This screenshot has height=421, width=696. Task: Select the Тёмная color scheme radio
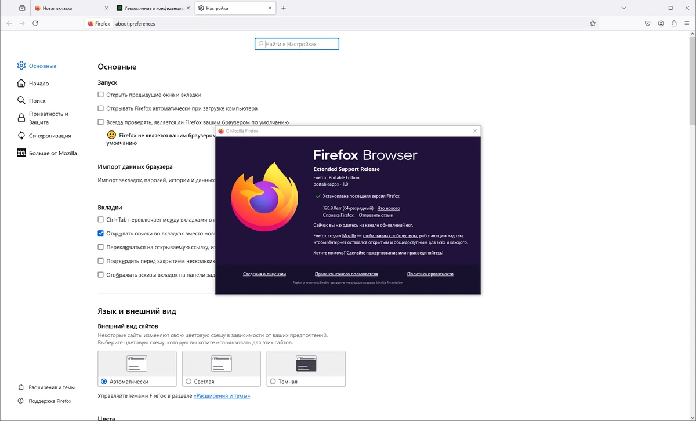(273, 382)
